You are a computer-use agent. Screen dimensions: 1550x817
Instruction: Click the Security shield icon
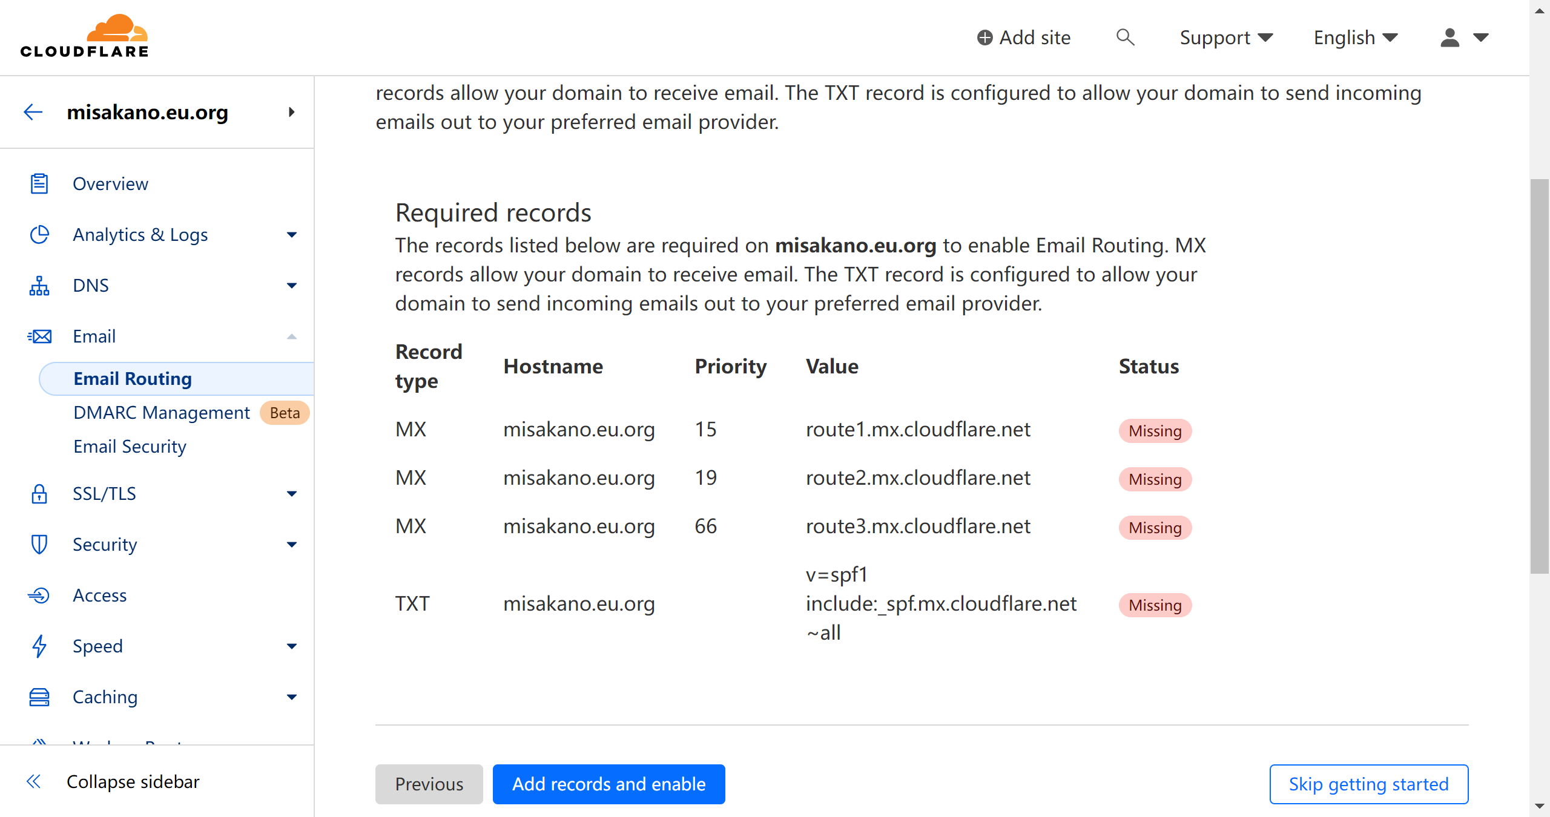pyautogui.click(x=39, y=544)
